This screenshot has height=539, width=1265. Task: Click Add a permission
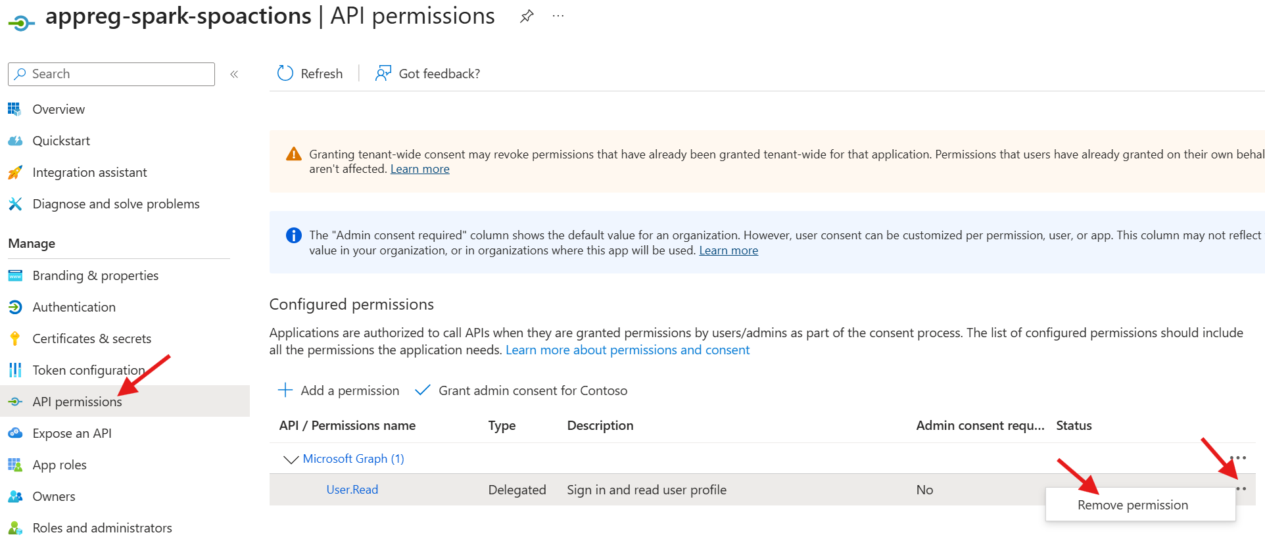click(339, 390)
